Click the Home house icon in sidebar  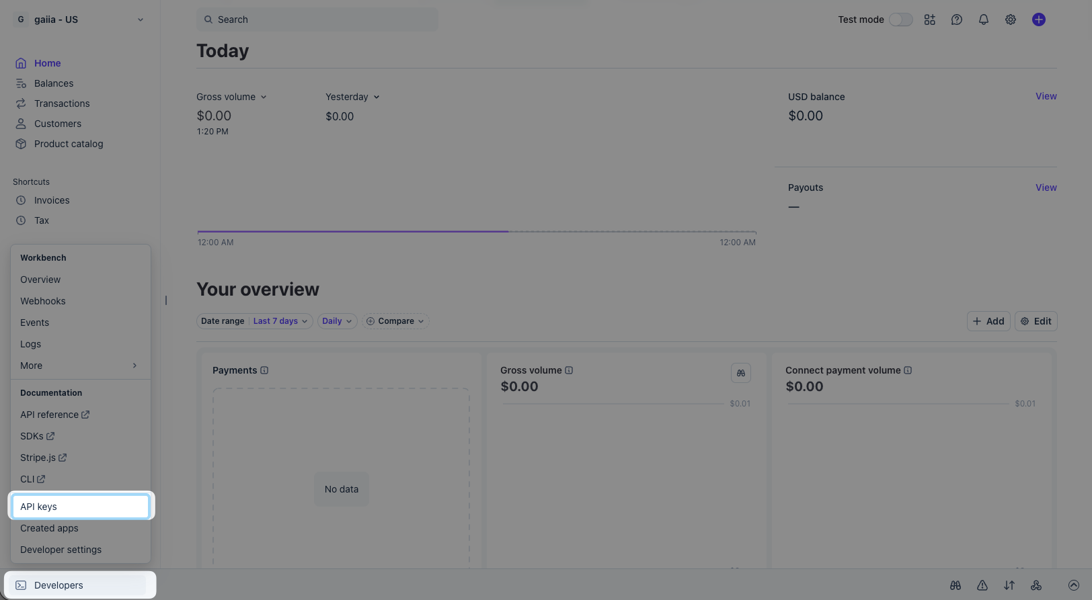[21, 63]
